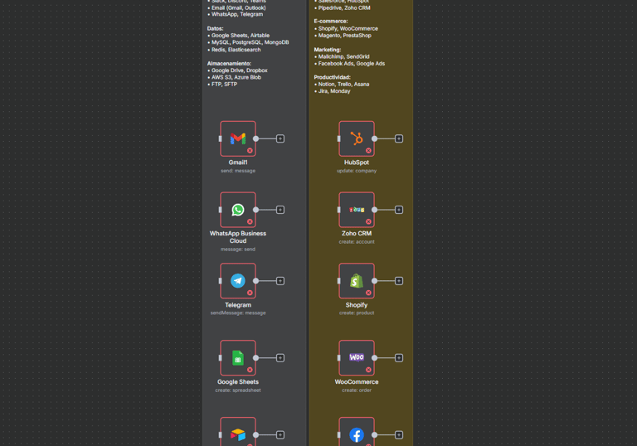
Task: Click 'Jira, Monday' note line
Action: click(334, 91)
